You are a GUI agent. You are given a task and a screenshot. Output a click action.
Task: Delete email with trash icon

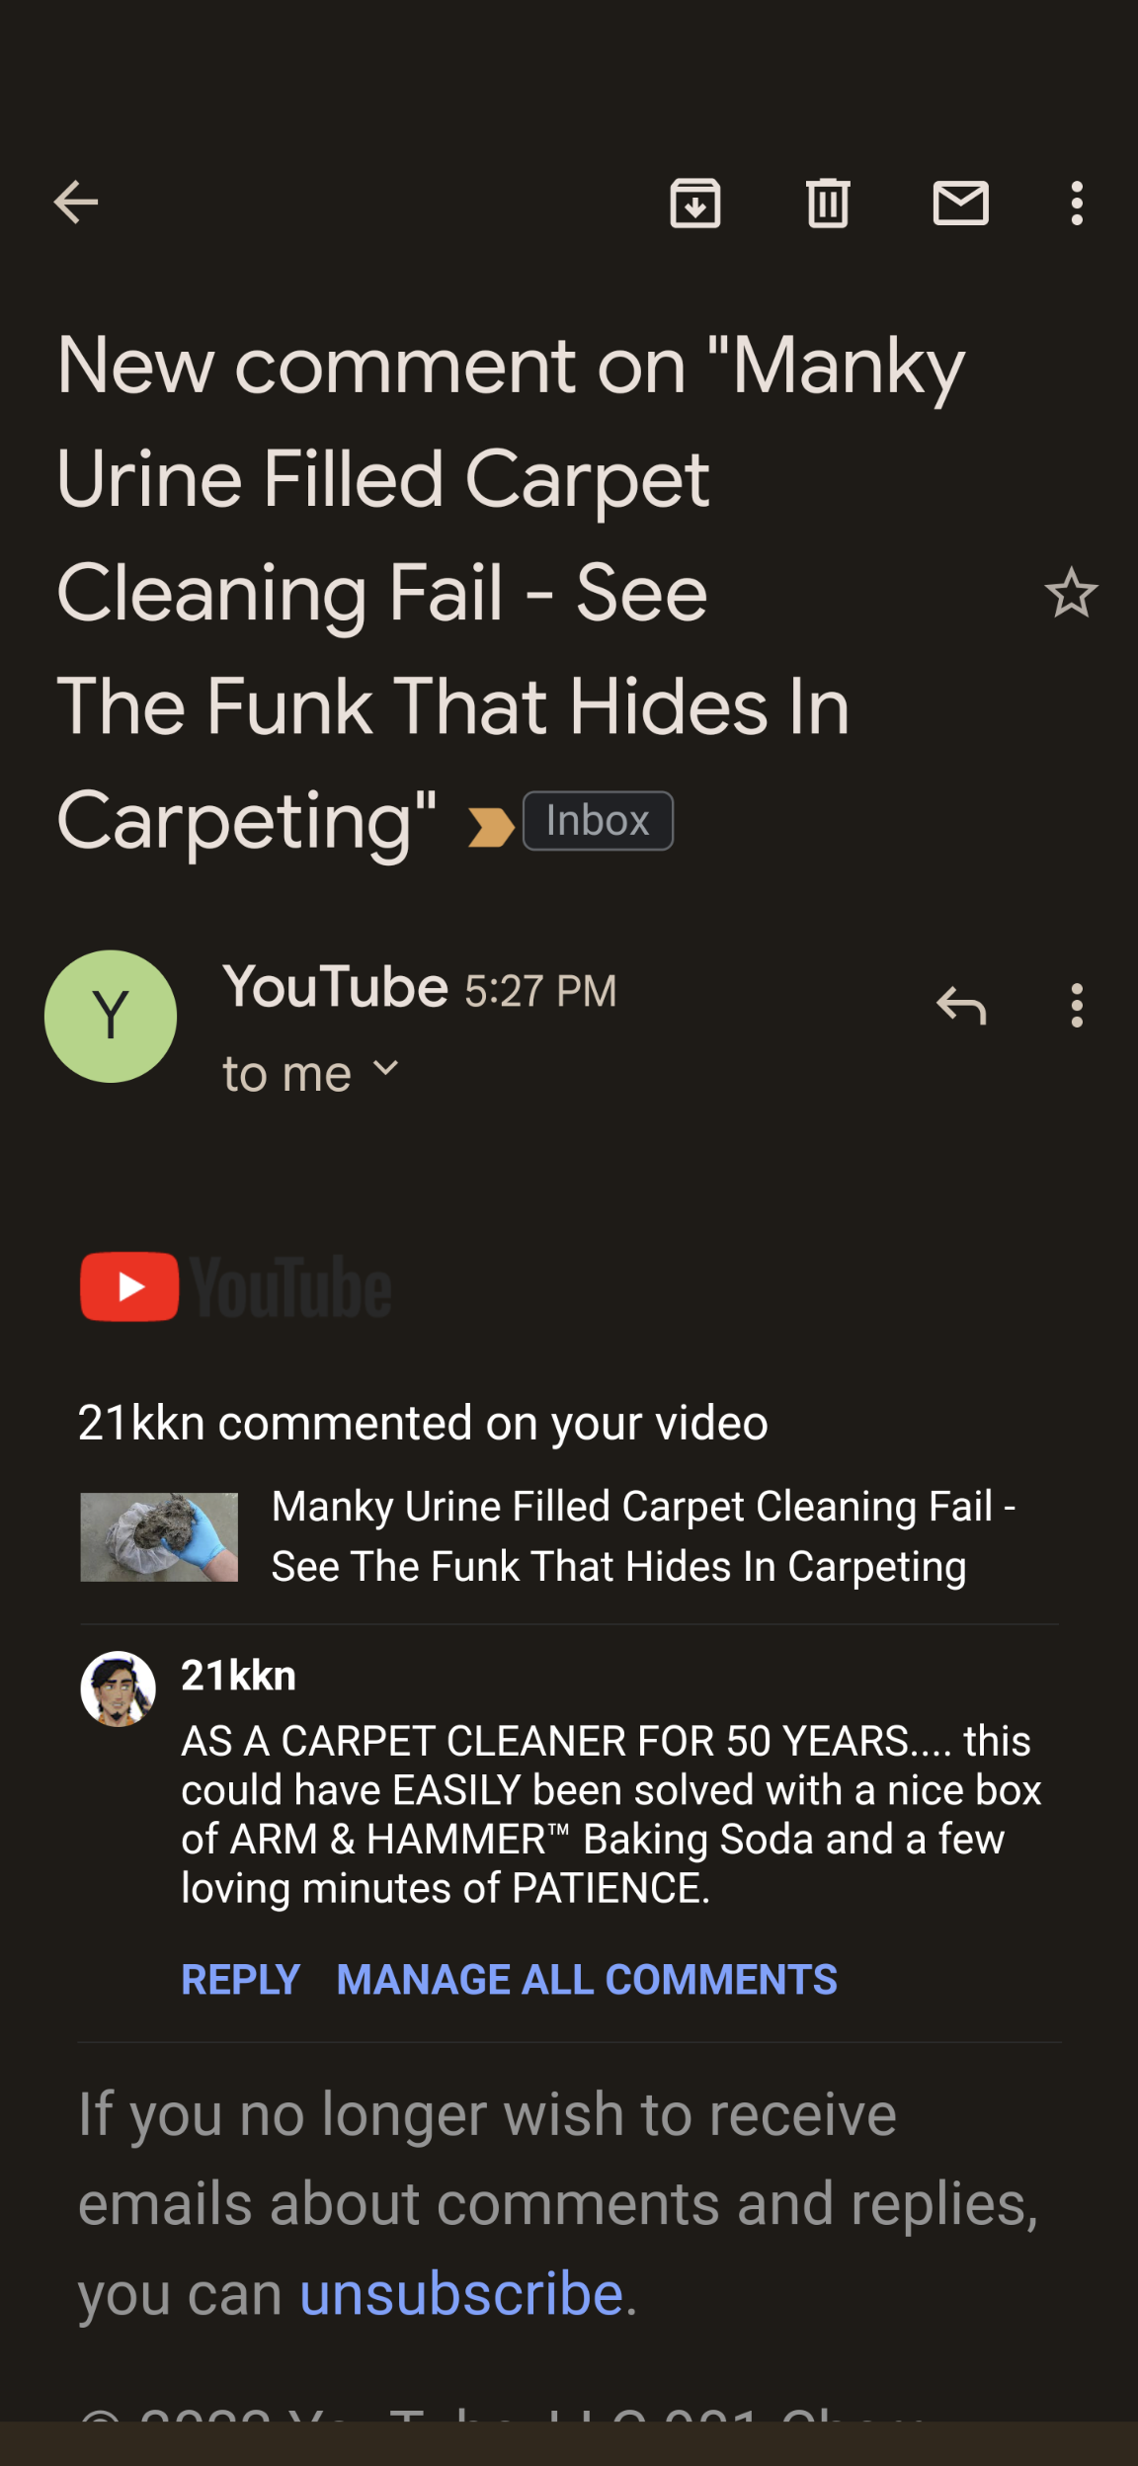828,204
